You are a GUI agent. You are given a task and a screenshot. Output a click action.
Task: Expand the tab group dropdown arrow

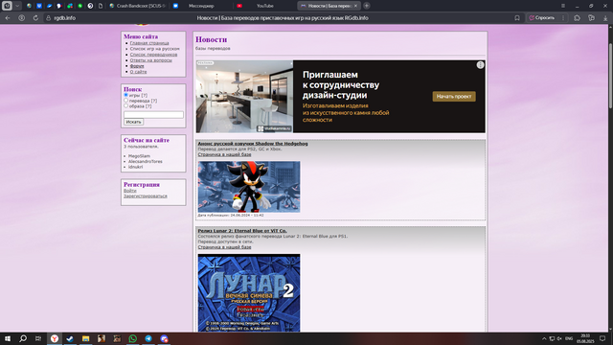tap(17, 6)
